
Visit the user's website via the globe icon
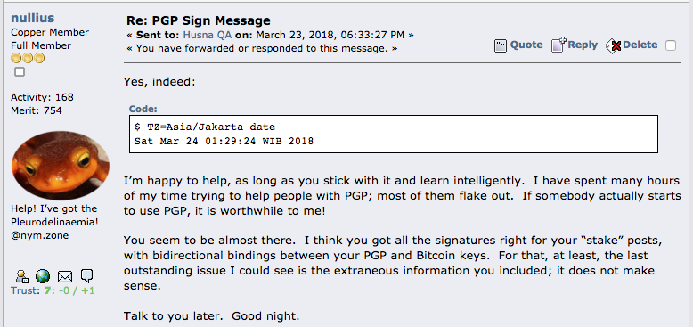click(43, 276)
